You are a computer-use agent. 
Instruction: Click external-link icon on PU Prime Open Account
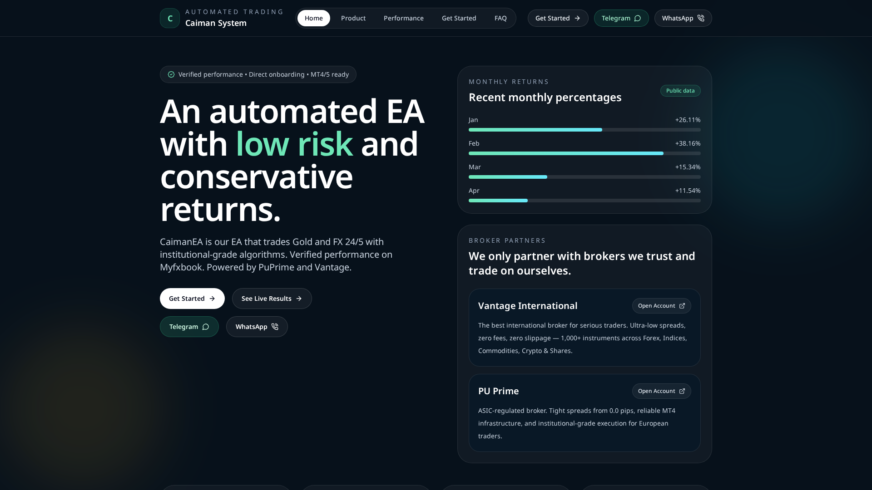point(682,391)
